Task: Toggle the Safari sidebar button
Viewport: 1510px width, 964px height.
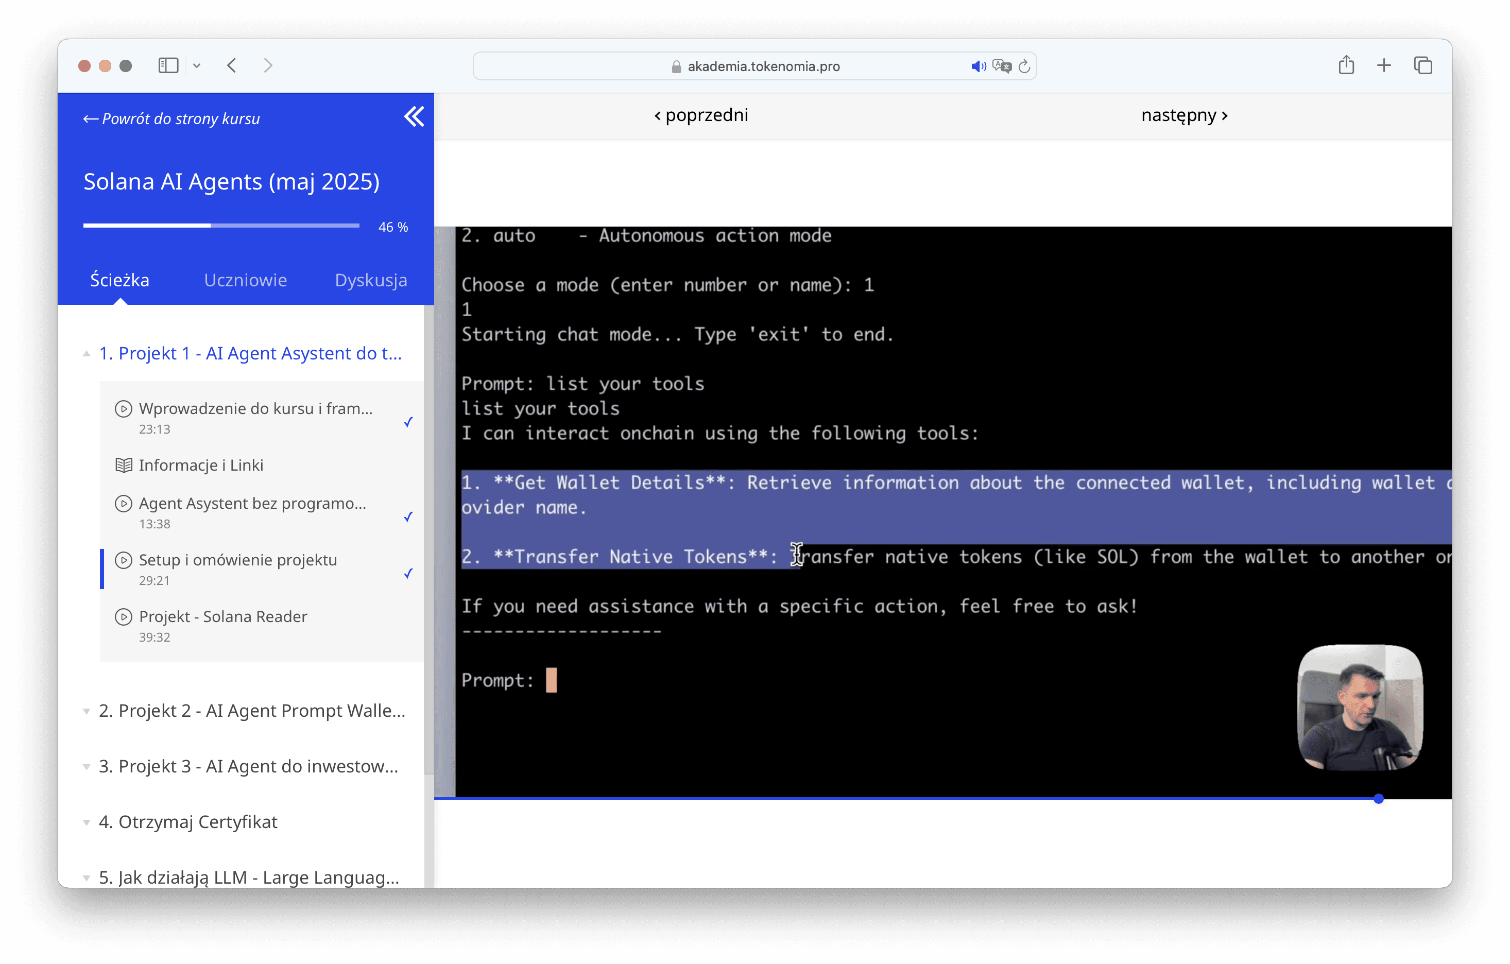Action: pyautogui.click(x=168, y=65)
